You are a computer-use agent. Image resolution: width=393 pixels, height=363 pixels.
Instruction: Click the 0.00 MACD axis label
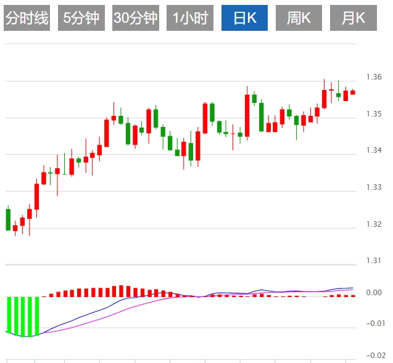click(x=374, y=293)
